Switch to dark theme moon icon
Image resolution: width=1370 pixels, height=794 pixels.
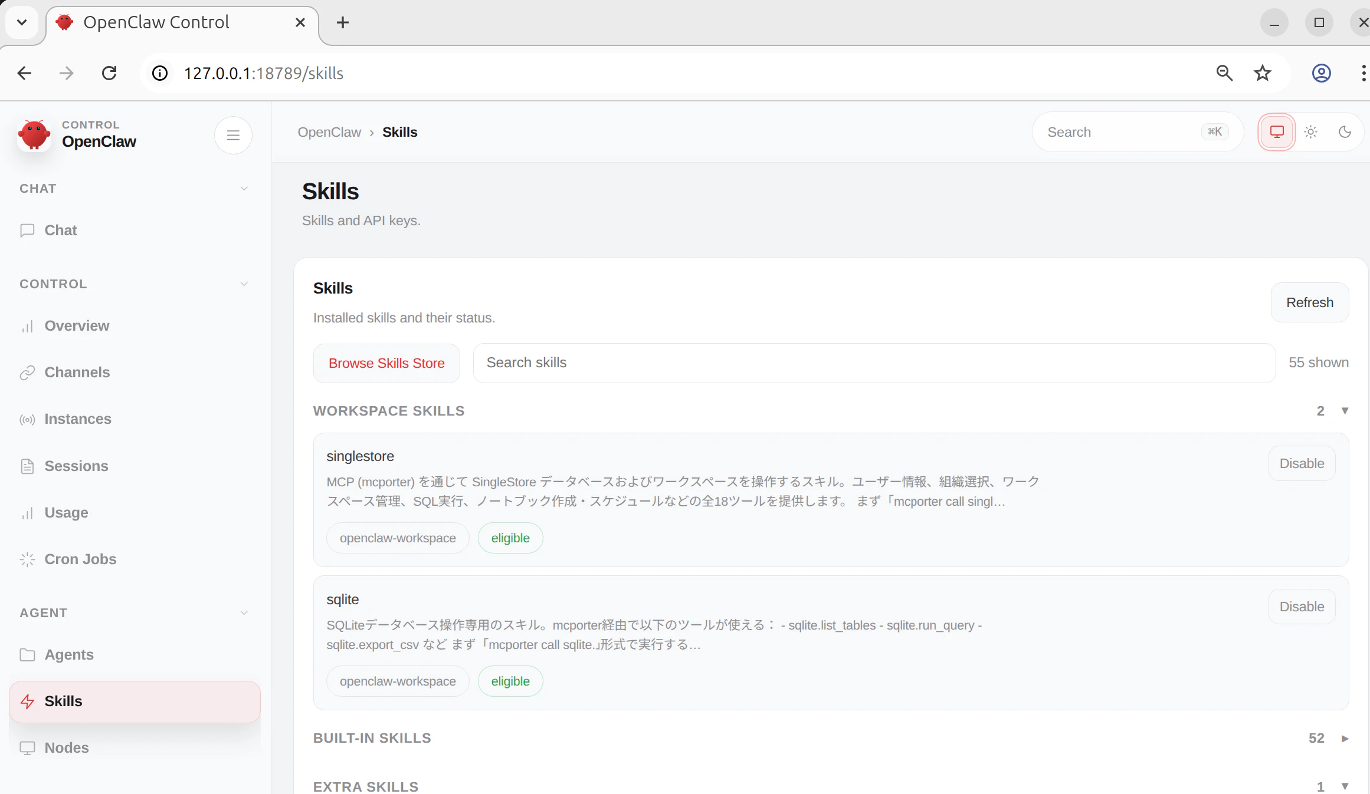click(1345, 132)
